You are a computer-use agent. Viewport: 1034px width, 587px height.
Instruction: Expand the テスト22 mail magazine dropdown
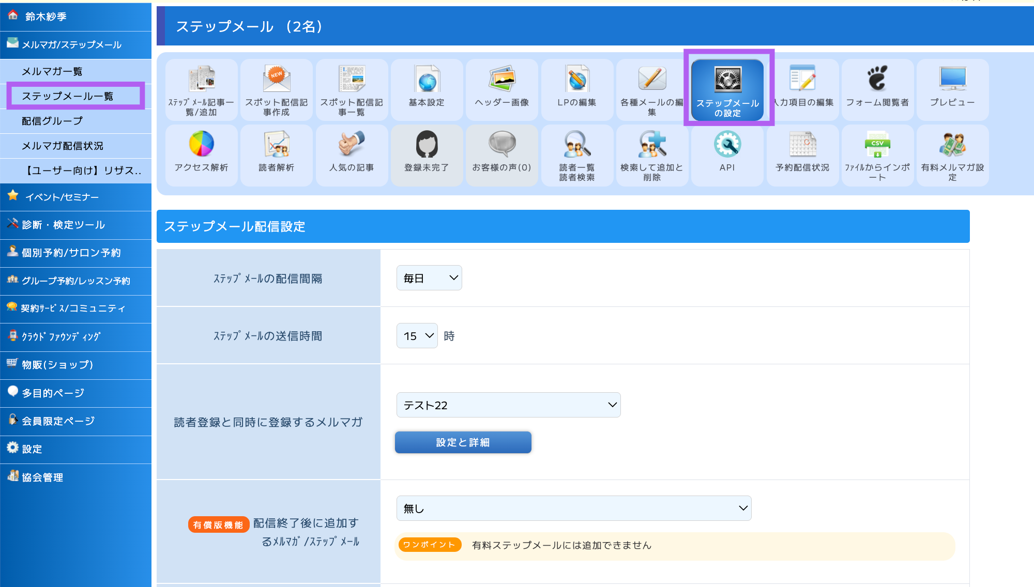508,405
